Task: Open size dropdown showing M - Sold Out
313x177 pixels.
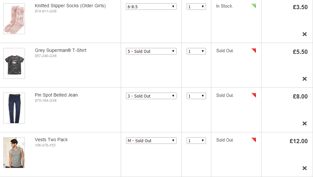Action: click(x=151, y=141)
